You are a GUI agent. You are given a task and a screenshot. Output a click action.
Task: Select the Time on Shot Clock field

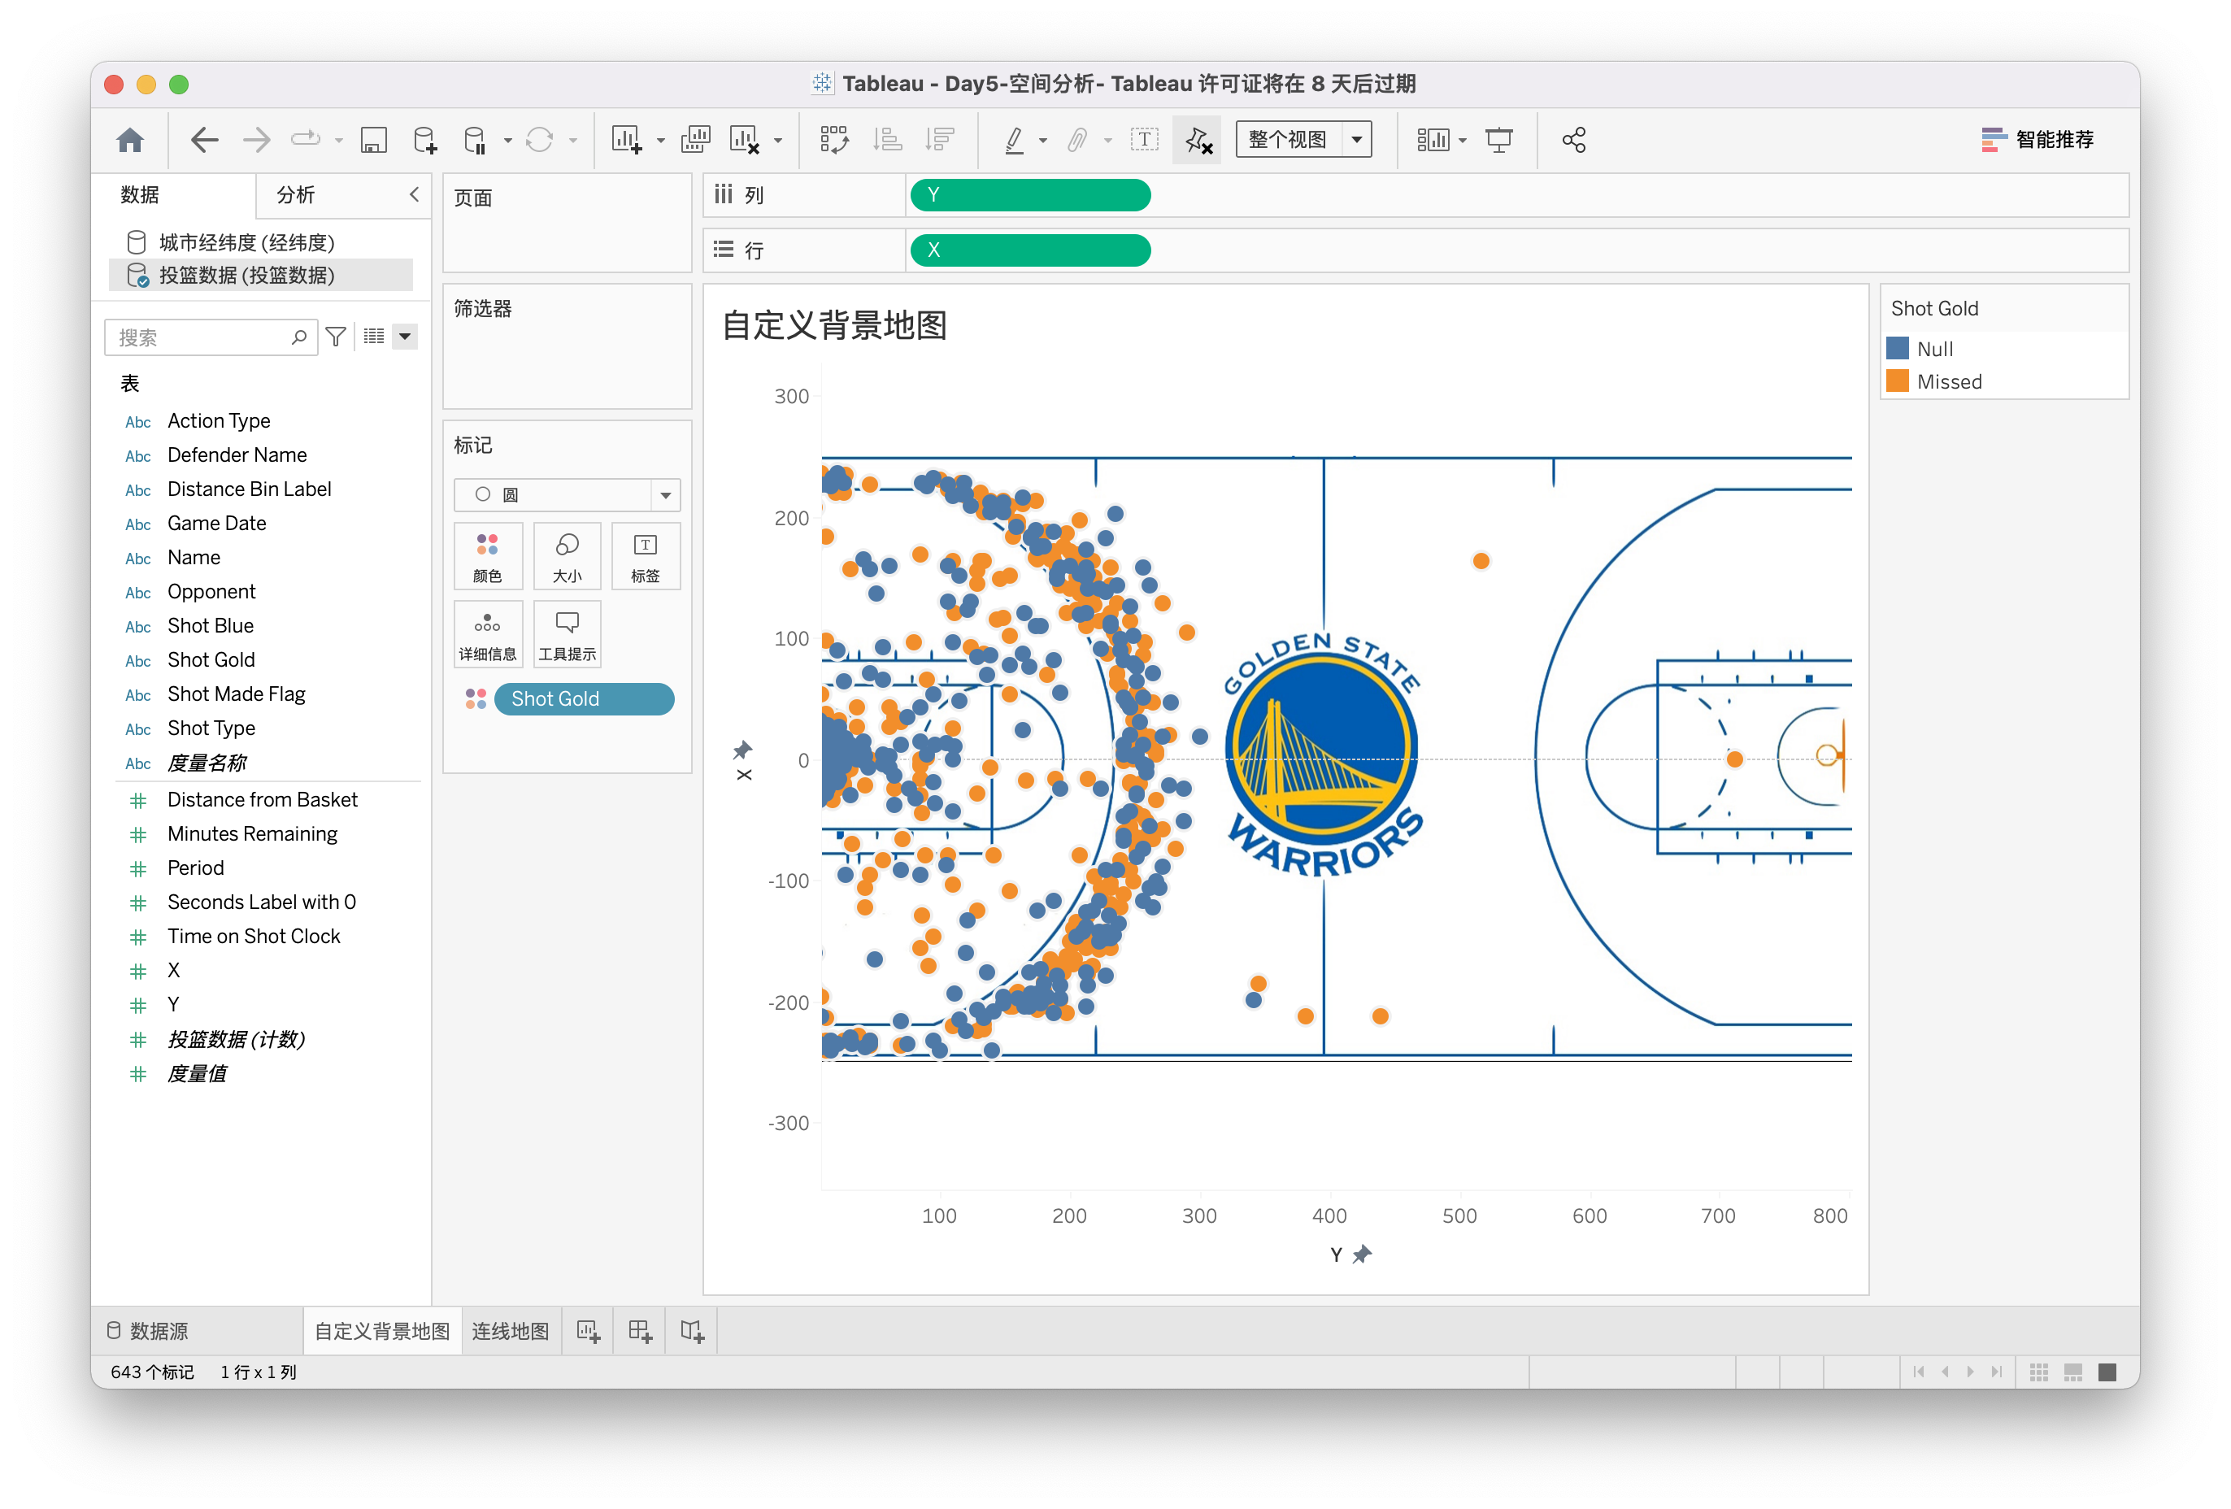click(x=254, y=936)
